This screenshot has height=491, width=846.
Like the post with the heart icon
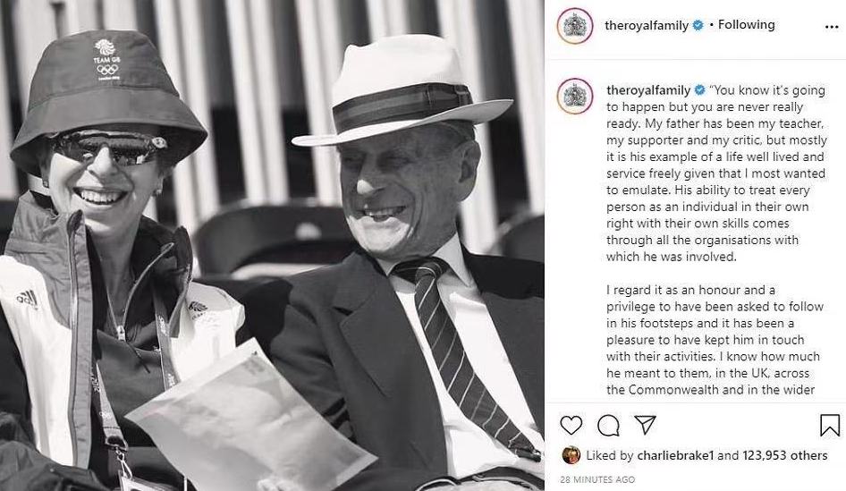pyautogui.click(x=571, y=425)
